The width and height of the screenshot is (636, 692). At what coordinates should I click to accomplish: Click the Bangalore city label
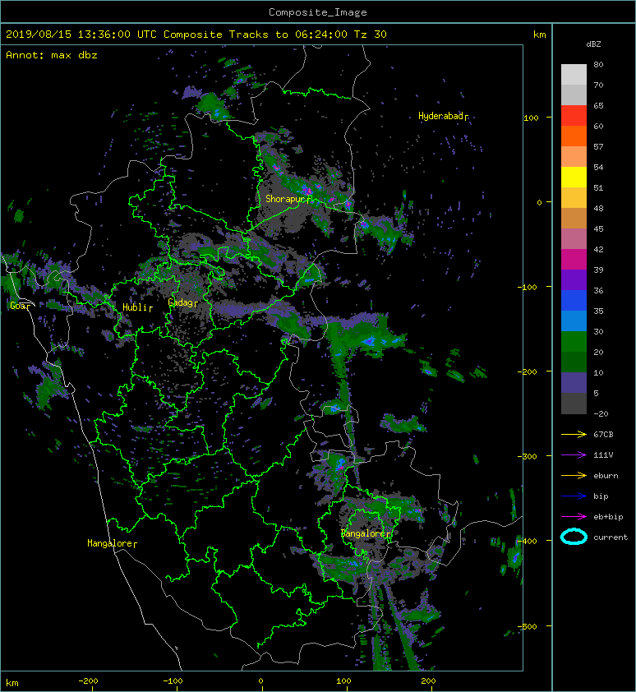(x=364, y=533)
